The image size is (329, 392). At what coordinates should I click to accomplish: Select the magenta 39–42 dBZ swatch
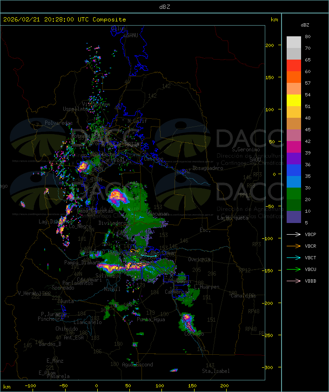pyautogui.click(x=294, y=147)
